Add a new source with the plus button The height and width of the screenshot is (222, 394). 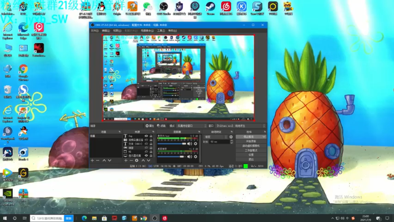click(x=126, y=160)
